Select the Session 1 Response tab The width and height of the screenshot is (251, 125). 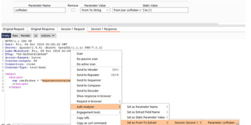[104, 29]
